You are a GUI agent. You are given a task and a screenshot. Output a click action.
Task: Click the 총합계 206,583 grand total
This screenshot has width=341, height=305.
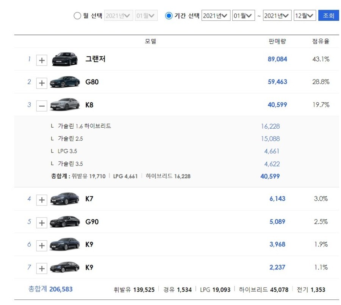[x=50, y=289]
